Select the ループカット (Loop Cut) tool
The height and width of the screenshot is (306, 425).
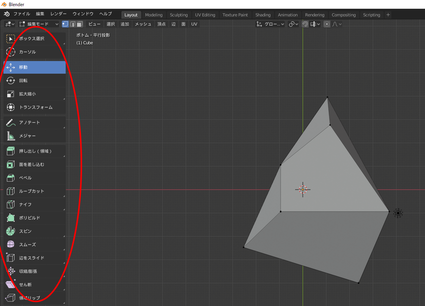[x=34, y=191]
